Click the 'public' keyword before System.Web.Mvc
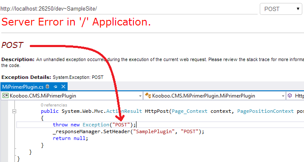304x162 pixels. click(50, 111)
